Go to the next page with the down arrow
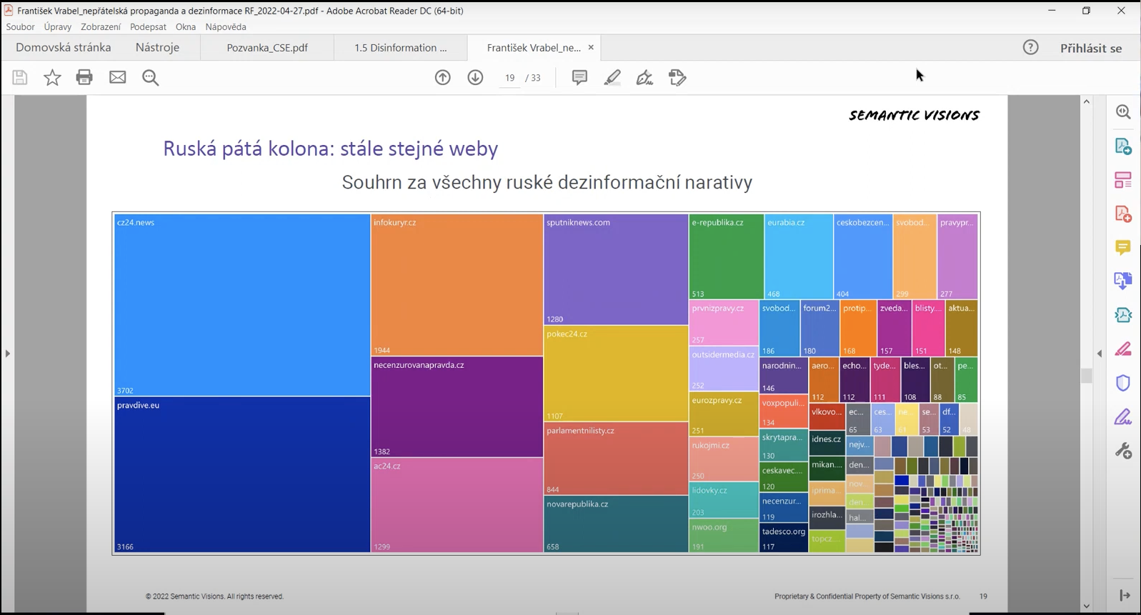 click(475, 77)
